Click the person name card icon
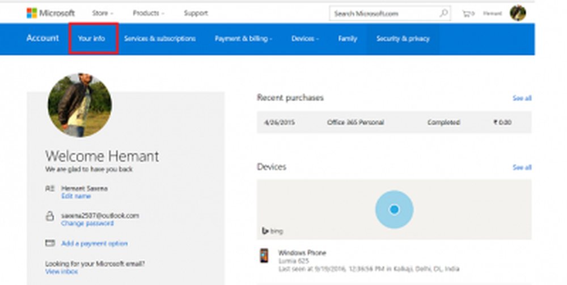This screenshot has width=567, height=285. click(x=50, y=188)
